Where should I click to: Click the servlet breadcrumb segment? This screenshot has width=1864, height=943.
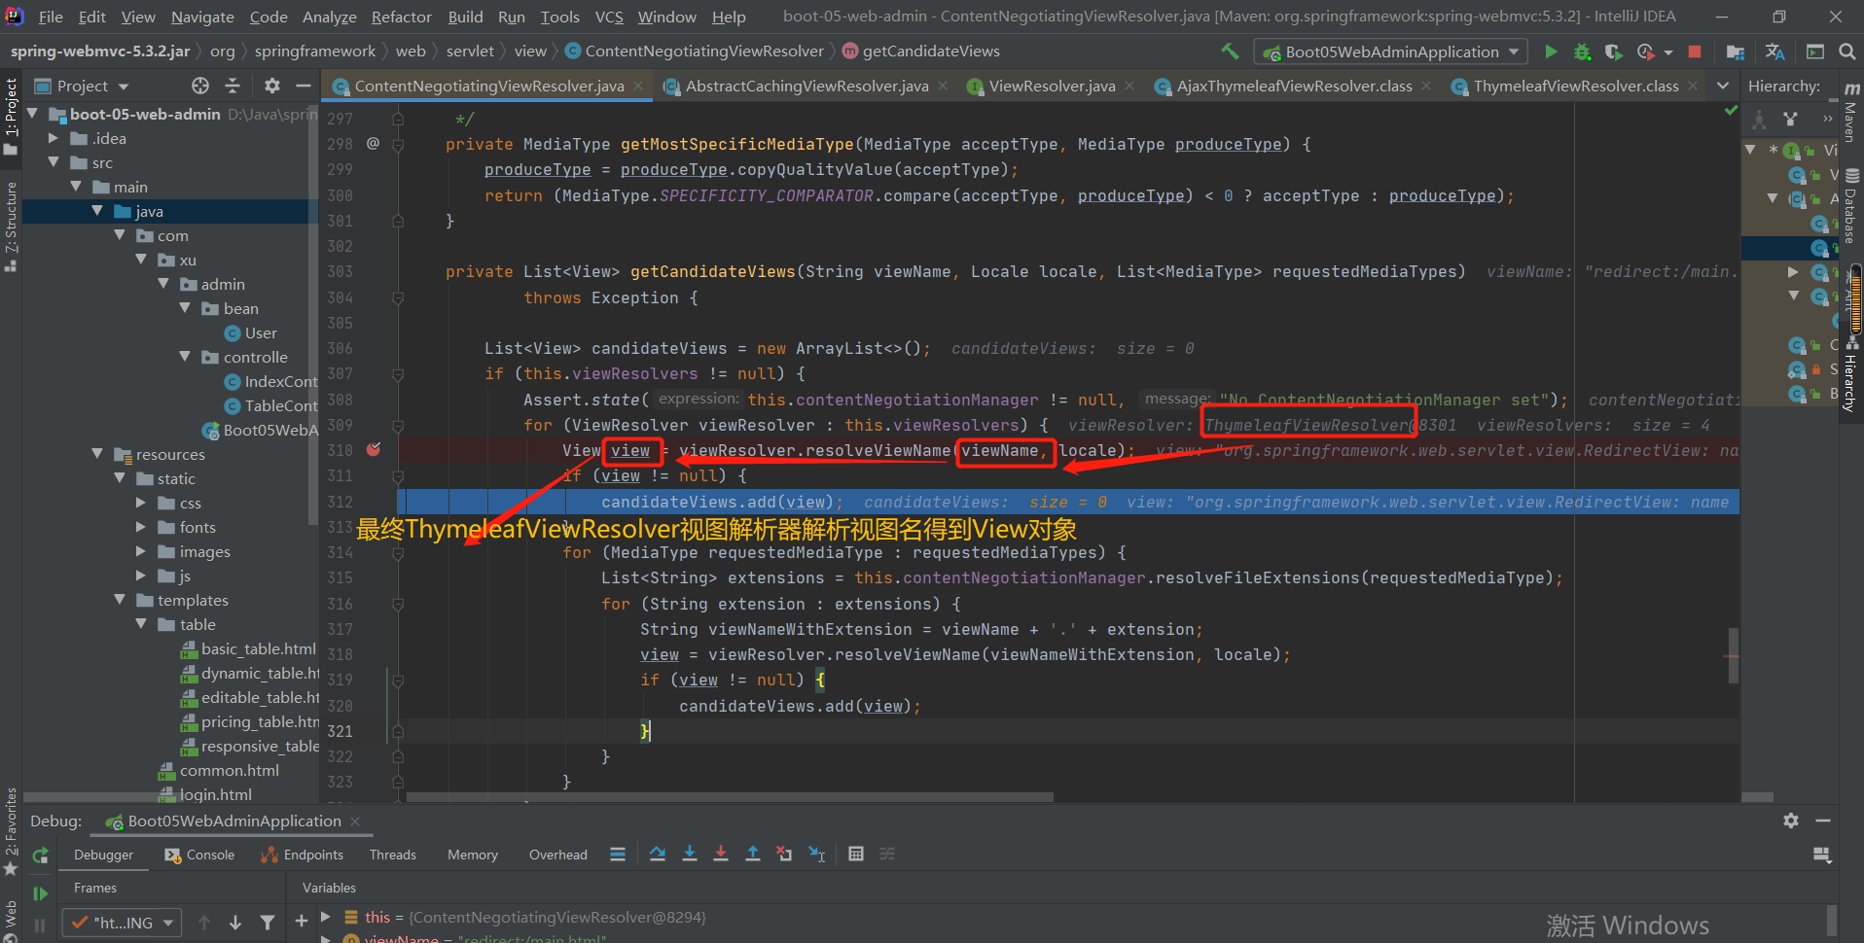click(x=470, y=51)
